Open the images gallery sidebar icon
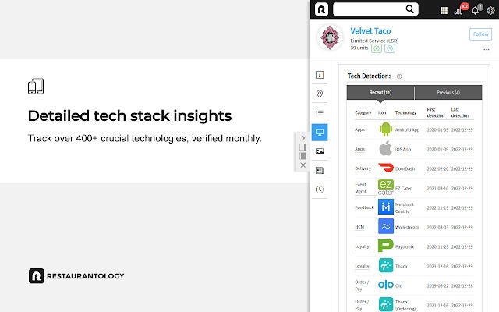499x312 pixels. click(x=320, y=151)
